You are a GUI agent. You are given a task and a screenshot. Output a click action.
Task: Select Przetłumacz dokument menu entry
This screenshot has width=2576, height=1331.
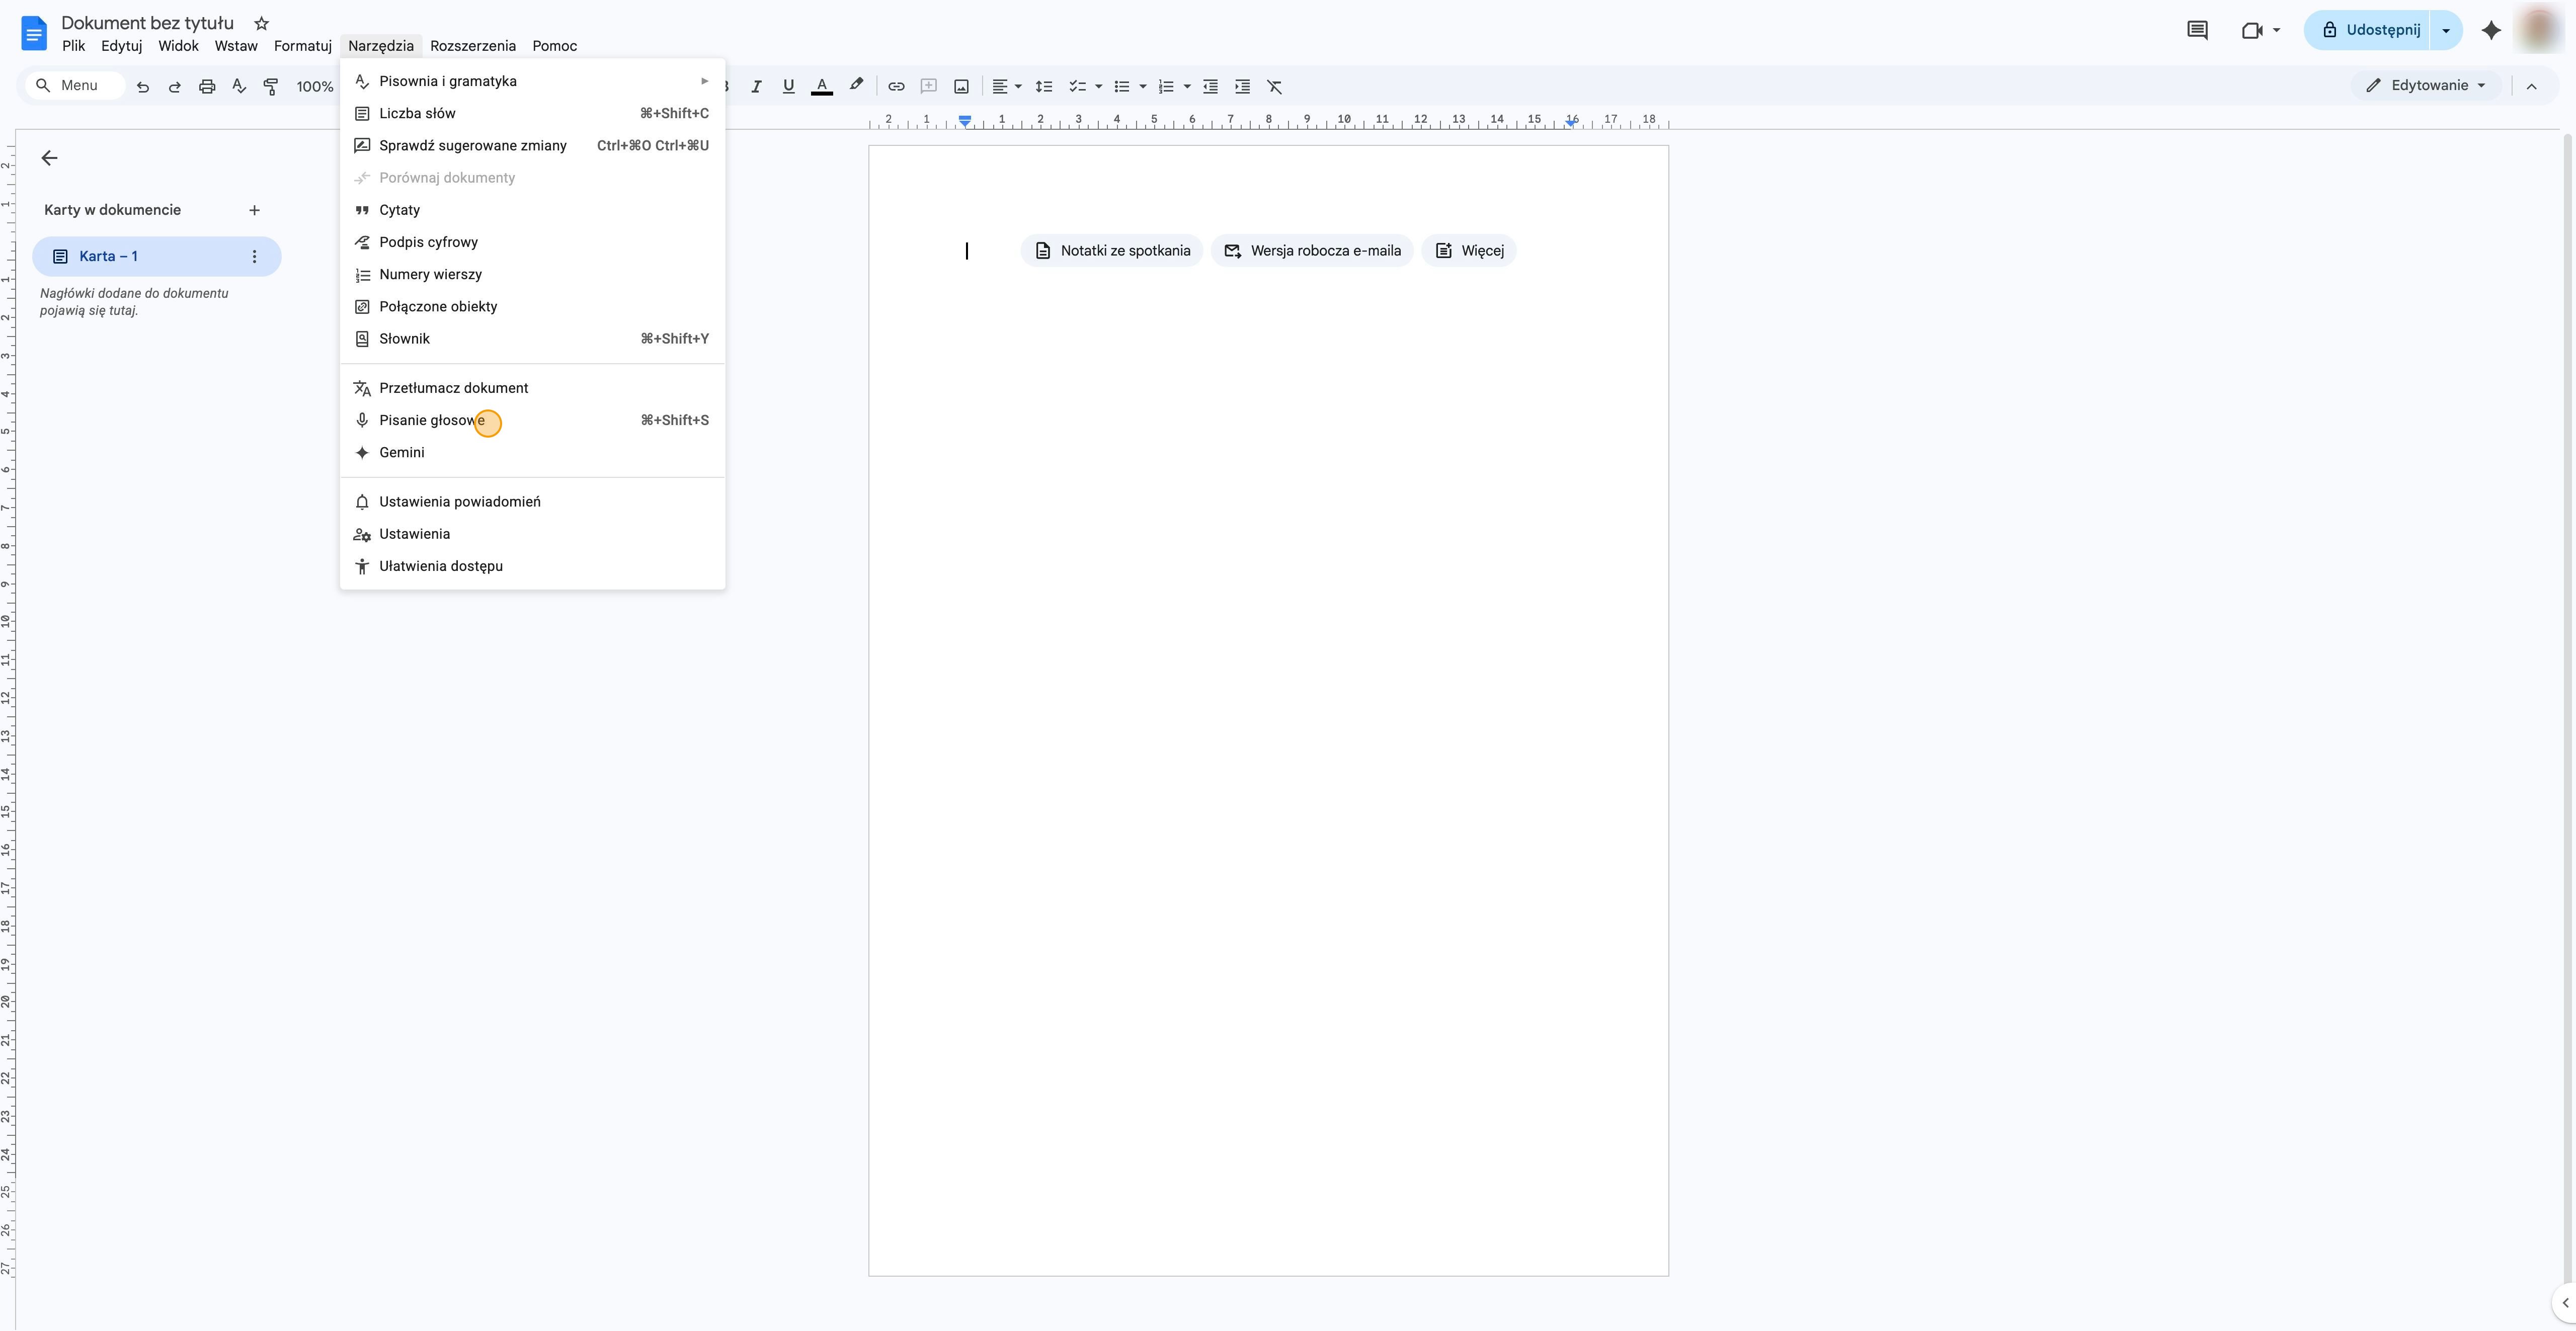pos(532,388)
